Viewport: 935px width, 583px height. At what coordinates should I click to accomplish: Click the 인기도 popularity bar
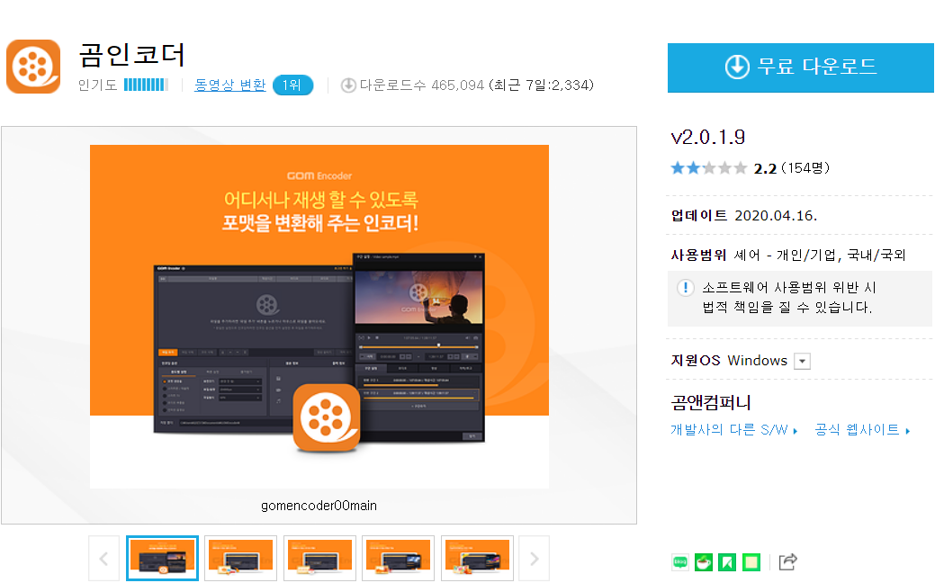[146, 85]
